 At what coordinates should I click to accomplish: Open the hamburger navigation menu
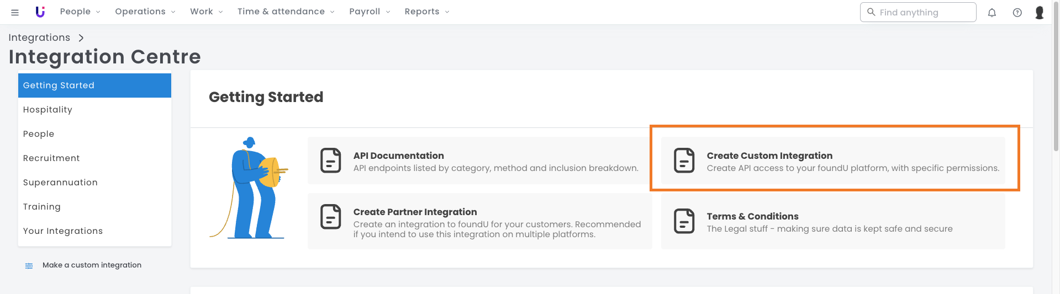click(x=15, y=12)
